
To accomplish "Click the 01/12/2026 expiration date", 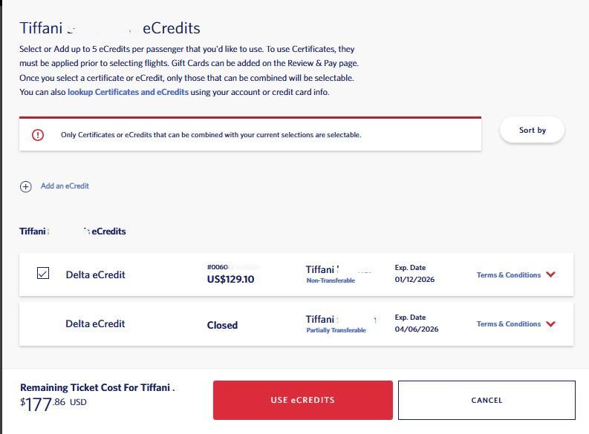I will (416, 280).
